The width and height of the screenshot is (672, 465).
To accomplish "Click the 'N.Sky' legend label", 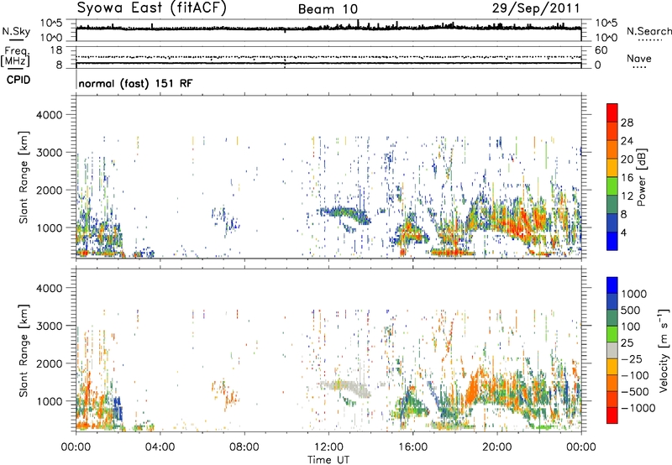I will (16, 31).
